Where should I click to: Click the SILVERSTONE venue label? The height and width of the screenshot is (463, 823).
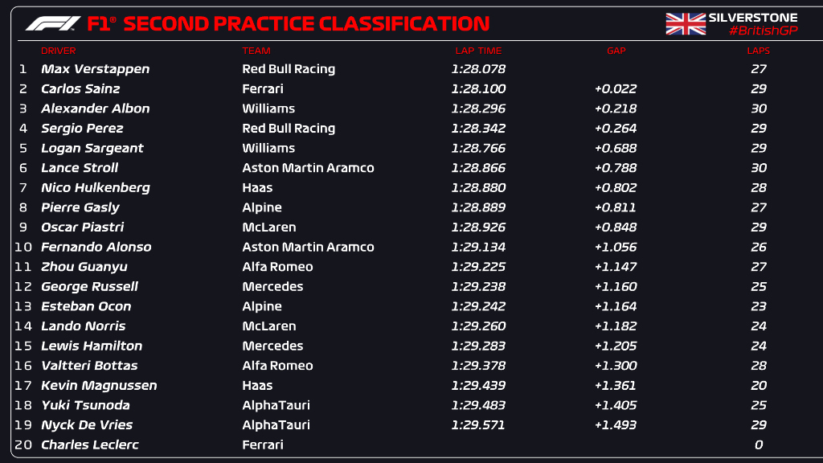pyautogui.click(x=752, y=18)
